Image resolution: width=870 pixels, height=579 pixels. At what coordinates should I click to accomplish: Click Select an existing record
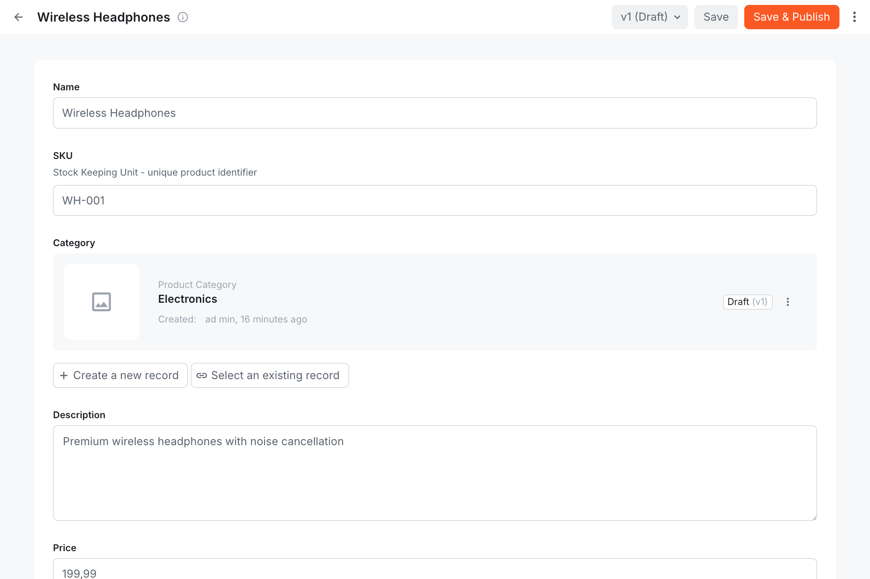pyautogui.click(x=269, y=375)
